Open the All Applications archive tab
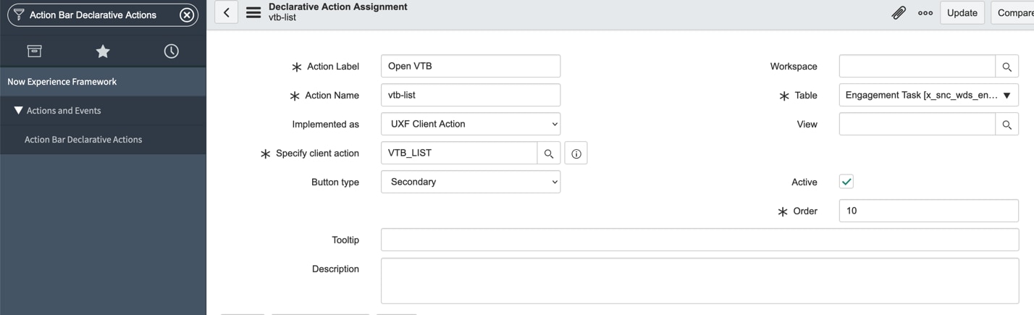This screenshot has height=315, width=1034. (34, 51)
